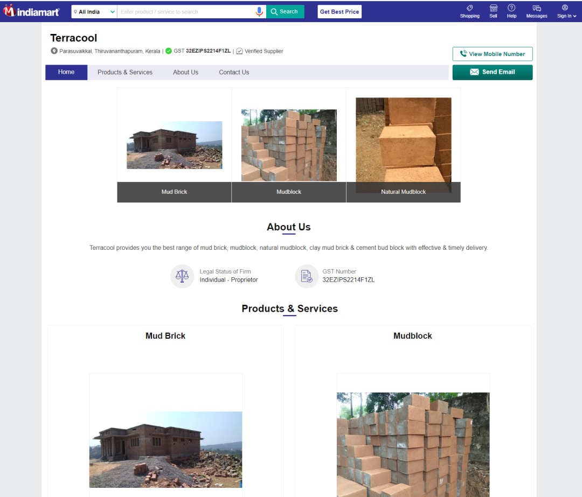582x497 pixels.
Task: Click the Mudblock product card title
Action: tap(412, 335)
